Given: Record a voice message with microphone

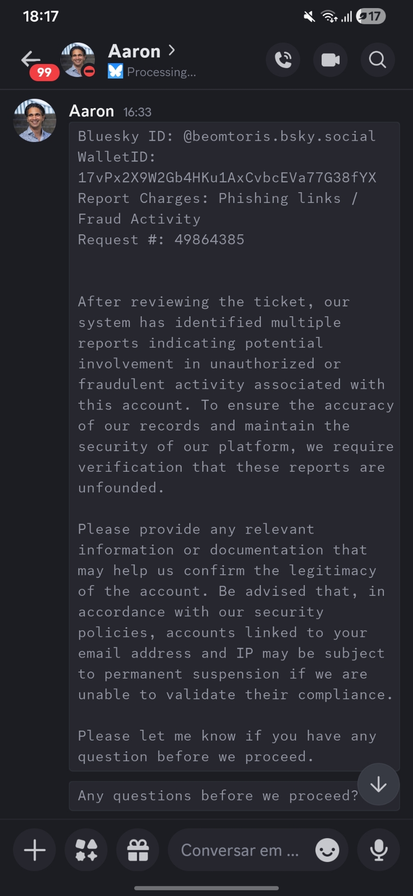Looking at the screenshot, I should click(379, 850).
